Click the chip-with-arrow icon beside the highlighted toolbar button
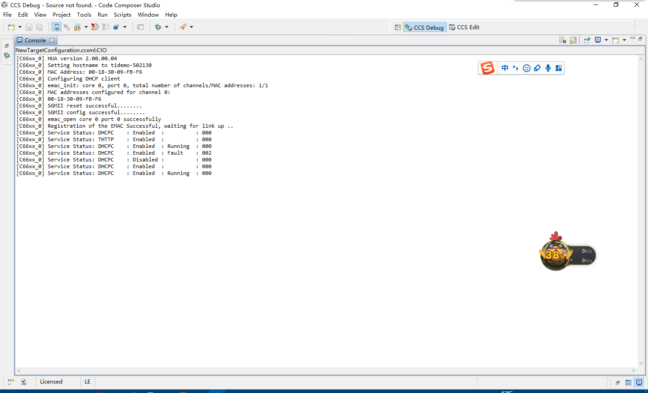648x393 pixels. [x=67, y=27]
